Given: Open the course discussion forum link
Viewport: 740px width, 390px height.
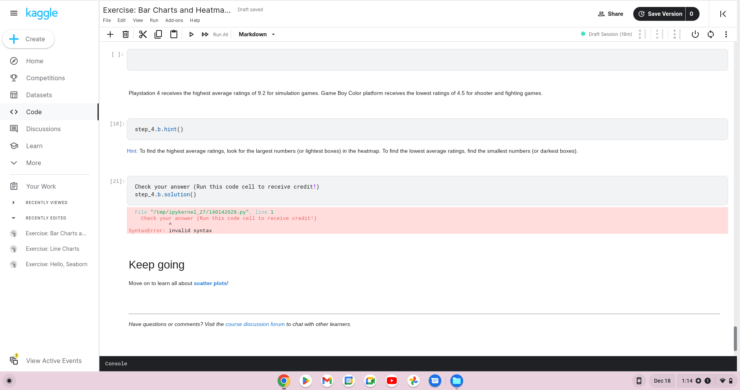Looking at the screenshot, I should (255, 324).
